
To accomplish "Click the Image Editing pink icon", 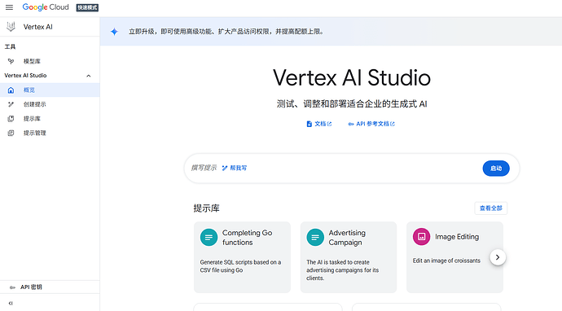I will [422, 236].
